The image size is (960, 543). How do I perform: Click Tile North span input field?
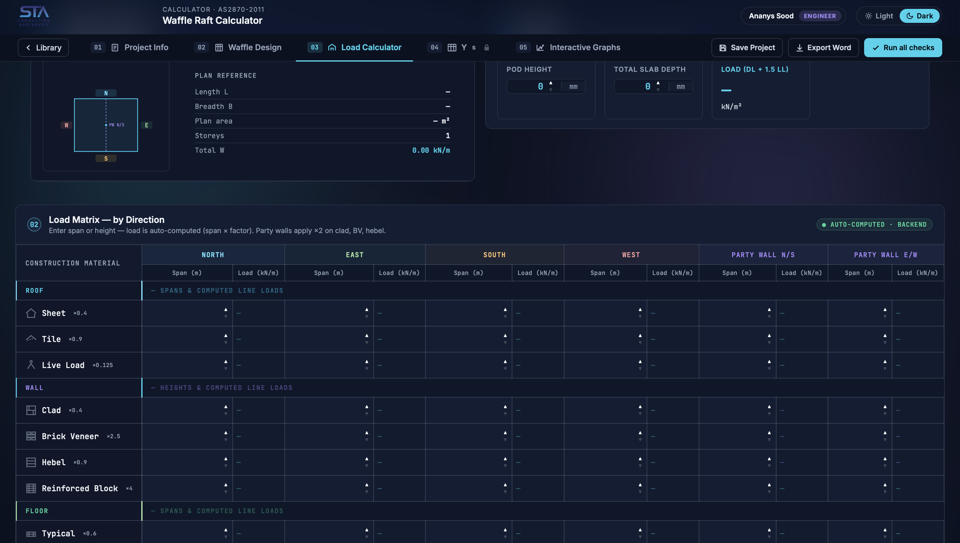(x=187, y=339)
